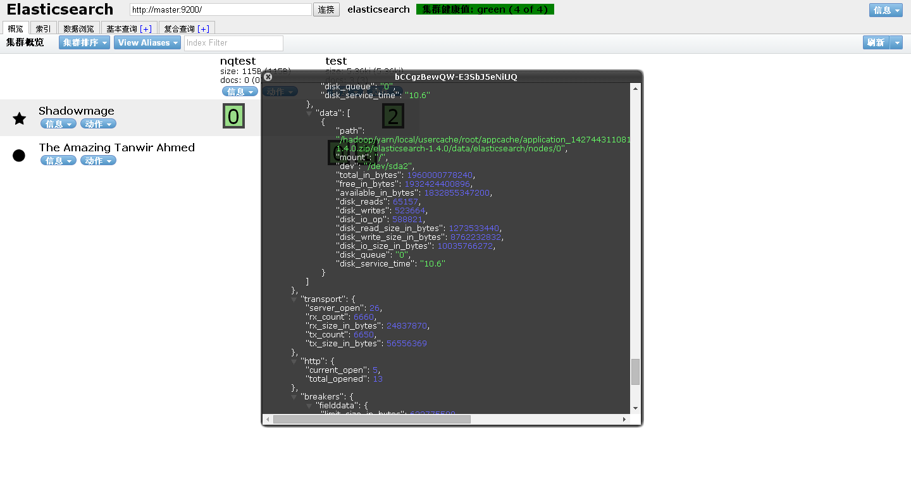Click the dialog vertical scrollbar down arrow
The height and width of the screenshot is (495, 911).
point(636,409)
